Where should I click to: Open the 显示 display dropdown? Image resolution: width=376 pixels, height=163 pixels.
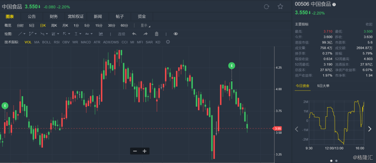[x=145, y=26]
